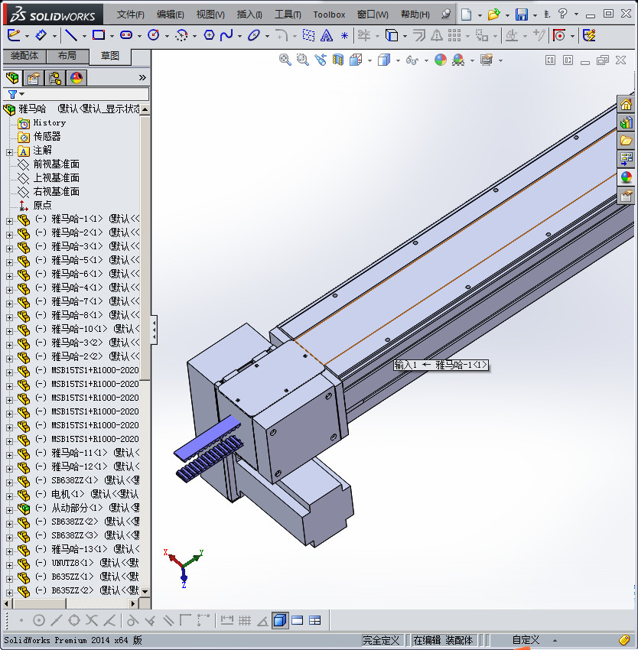Expand the 注解 annotations folder
The width and height of the screenshot is (638, 650).
click(9, 152)
